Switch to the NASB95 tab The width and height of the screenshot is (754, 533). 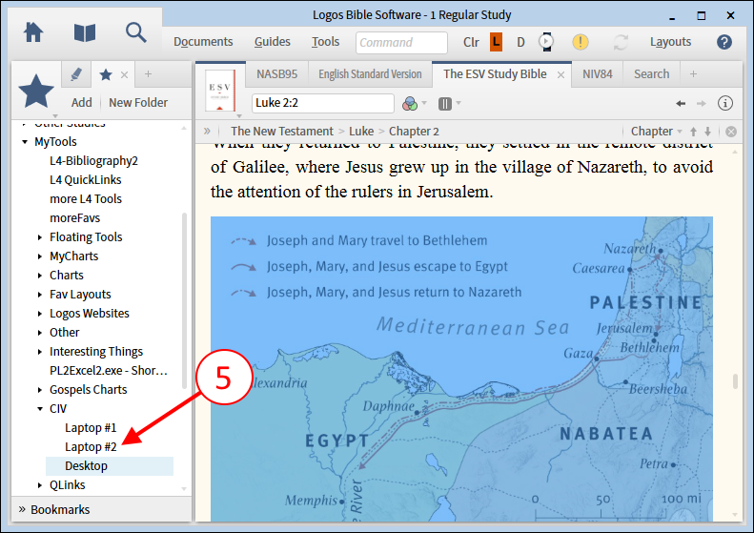[277, 74]
